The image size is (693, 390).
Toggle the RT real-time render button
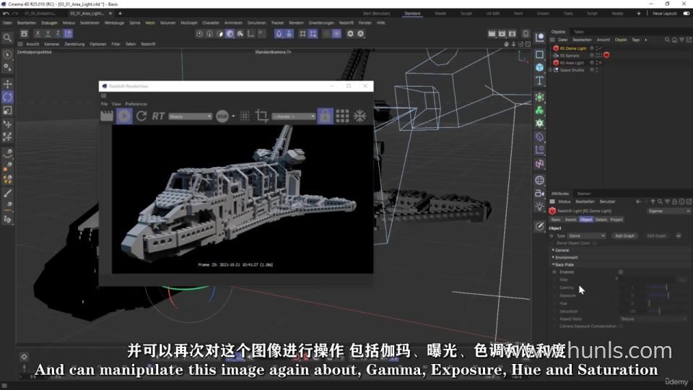(x=158, y=116)
